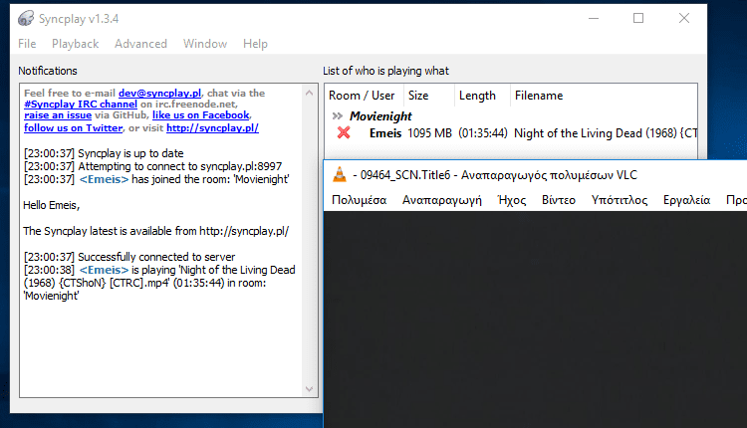
Task: Open the Ήχος menu in VLC
Action: 512,200
